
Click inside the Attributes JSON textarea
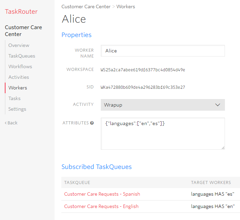(163, 134)
